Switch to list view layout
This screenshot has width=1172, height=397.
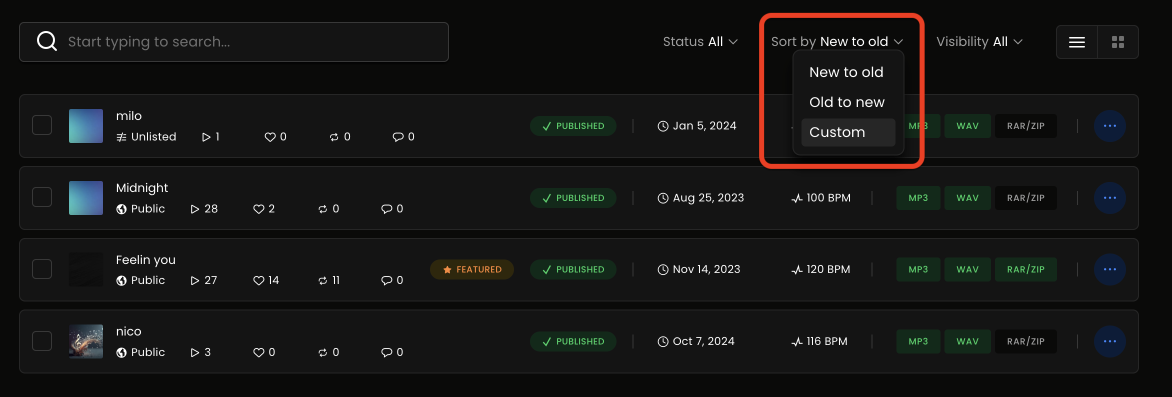(1076, 42)
